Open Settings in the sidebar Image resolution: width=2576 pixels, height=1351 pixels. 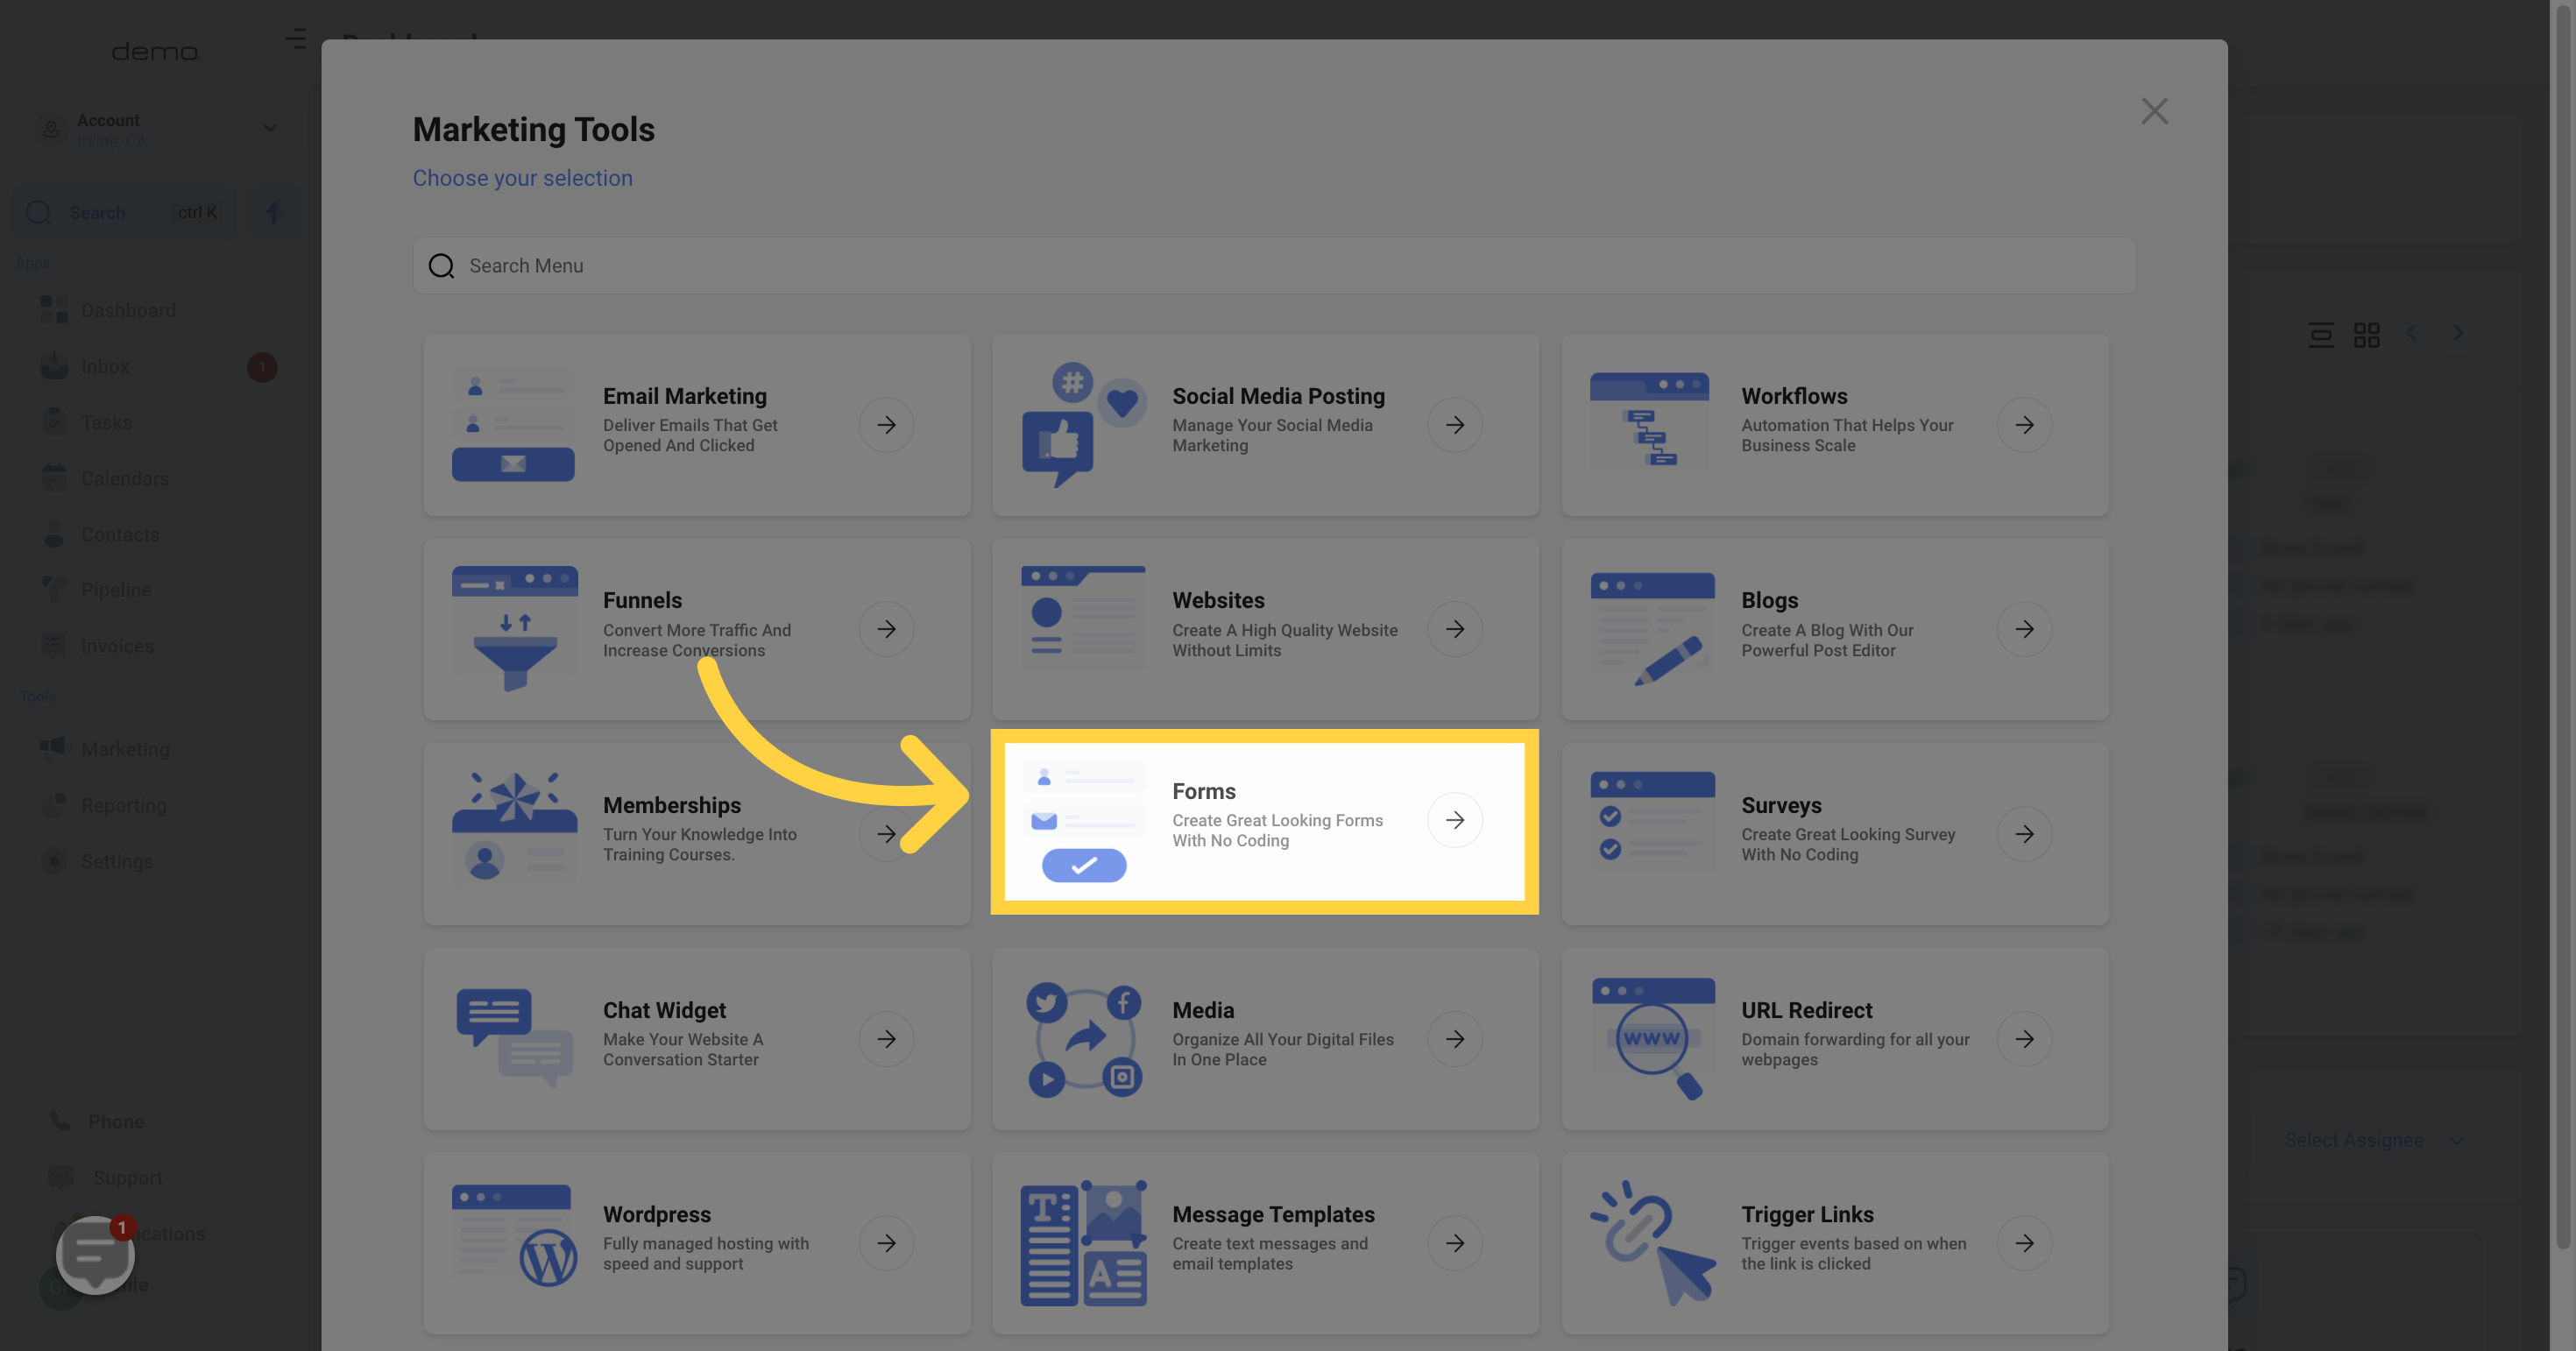pyautogui.click(x=116, y=861)
